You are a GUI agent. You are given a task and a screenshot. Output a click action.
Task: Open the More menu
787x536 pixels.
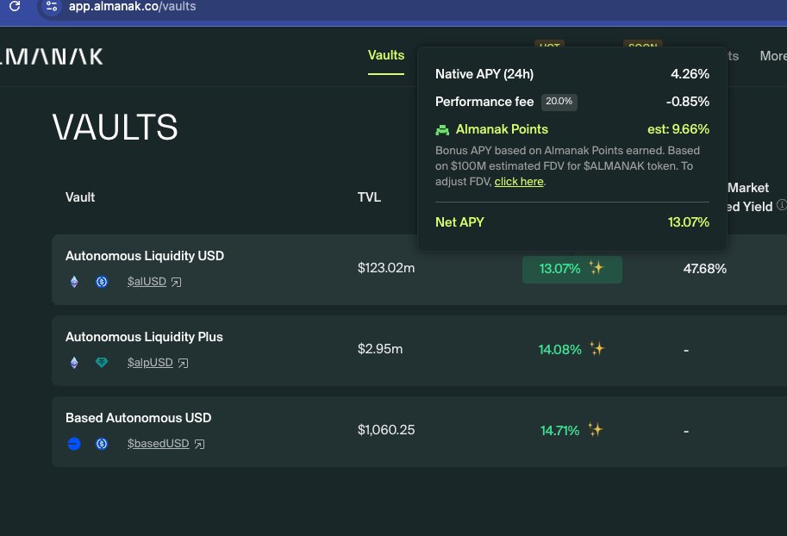(773, 56)
